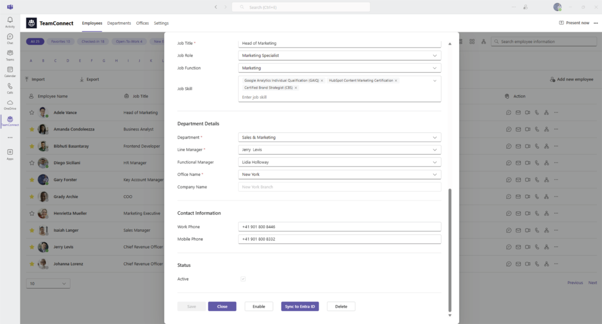Click the Close button in dialog

pyautogui.click(x=222, y=306)
